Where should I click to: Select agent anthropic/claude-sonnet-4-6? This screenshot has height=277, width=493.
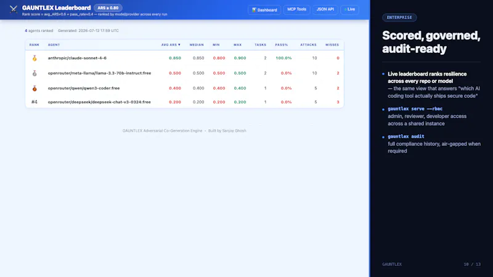(77, 58)
